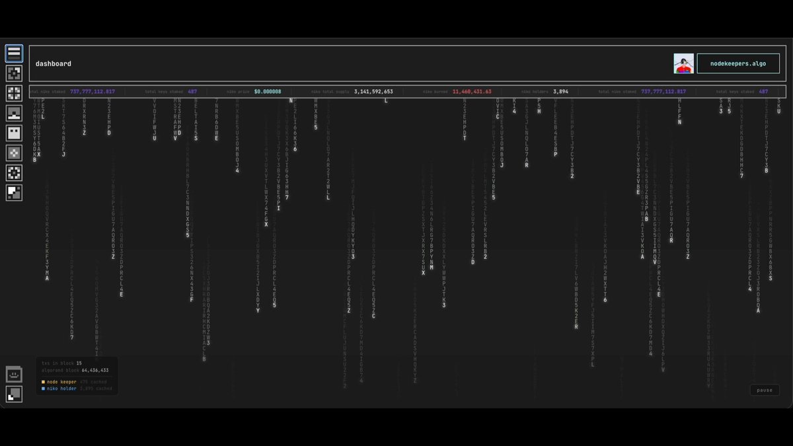Select the niko price $0.000008 value
Image resolution: width=793 pixels, height=446 pixels.
click(x=268, y=92)
